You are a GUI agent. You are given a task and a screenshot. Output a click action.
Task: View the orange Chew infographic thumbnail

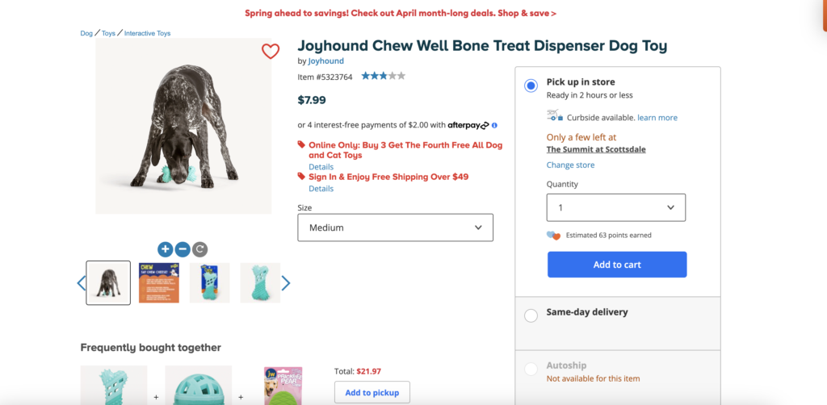(x=158, y=283)
